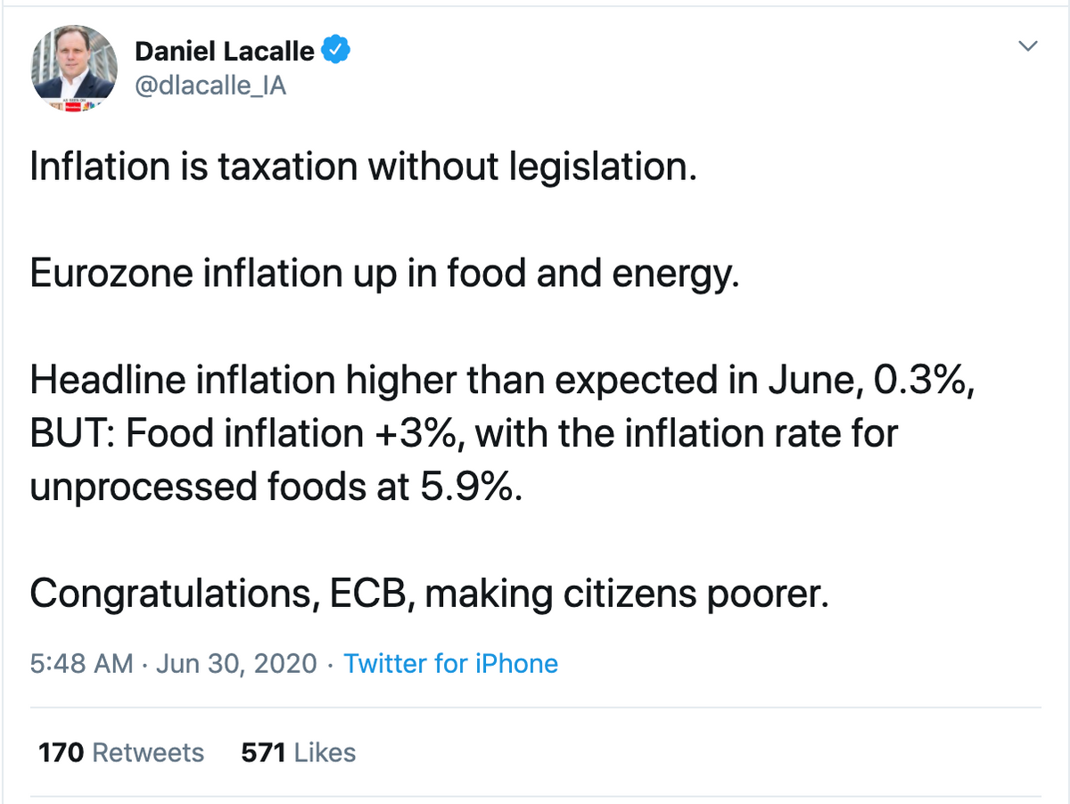Open the @dlacalle_IA handle link

[x=210, y=87]
